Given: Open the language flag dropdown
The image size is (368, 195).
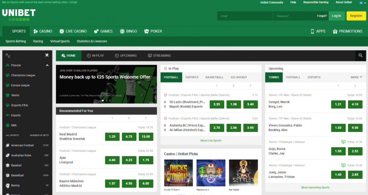Looking at the screenshot, I should click(x=363, y=3).
